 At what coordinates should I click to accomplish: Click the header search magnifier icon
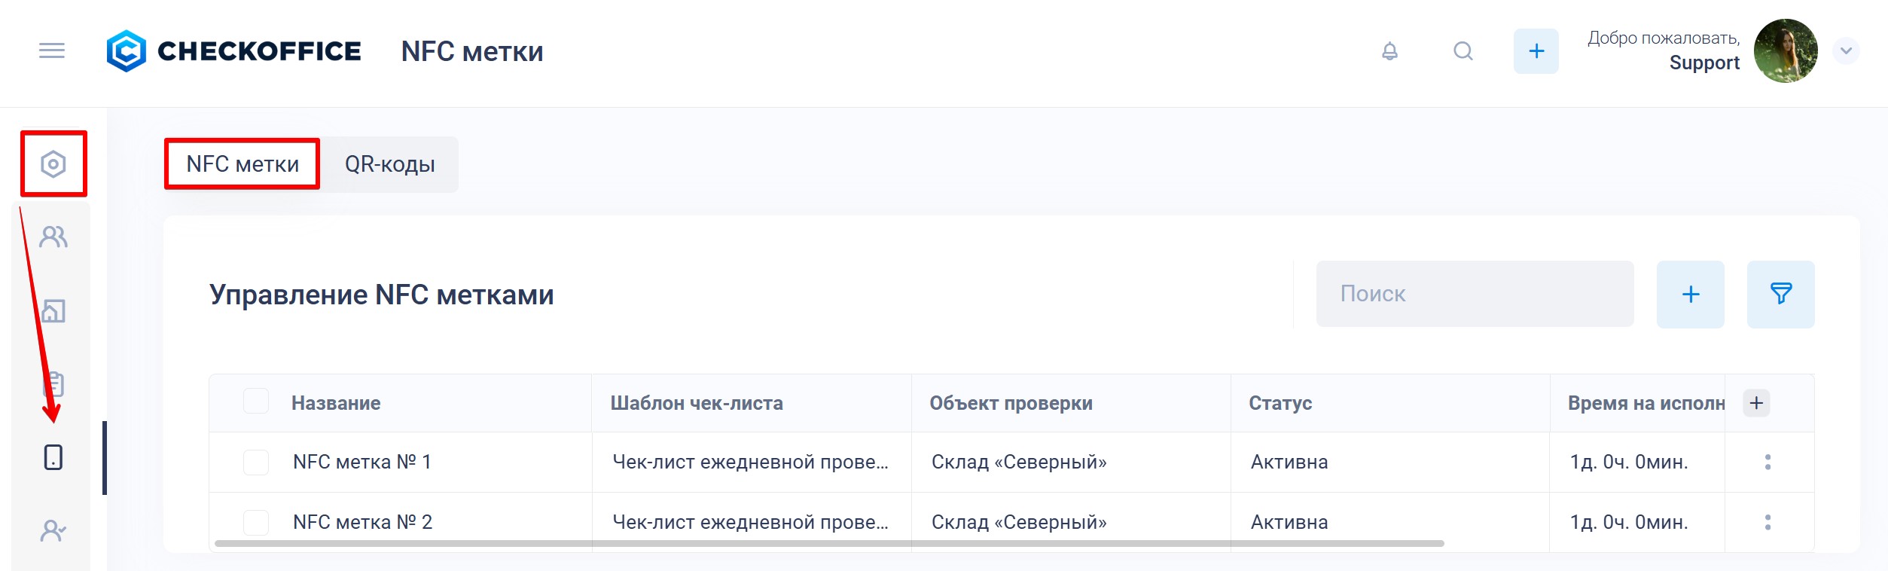click(x=1463, y=51)
